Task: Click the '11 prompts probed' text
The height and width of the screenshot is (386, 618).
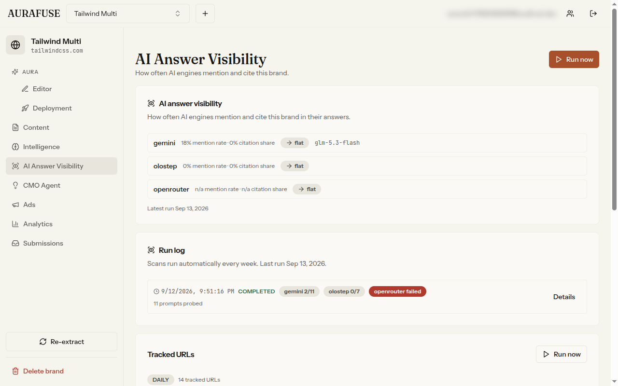Action: tap(178, 303)
